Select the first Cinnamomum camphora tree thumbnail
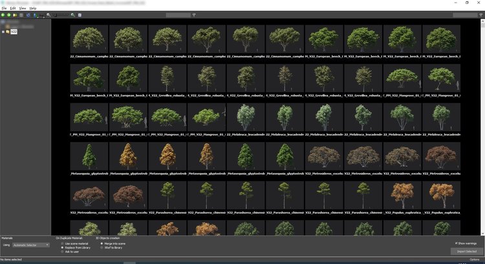The height and width of the screenshot is (264, 485). coord(89,39)
